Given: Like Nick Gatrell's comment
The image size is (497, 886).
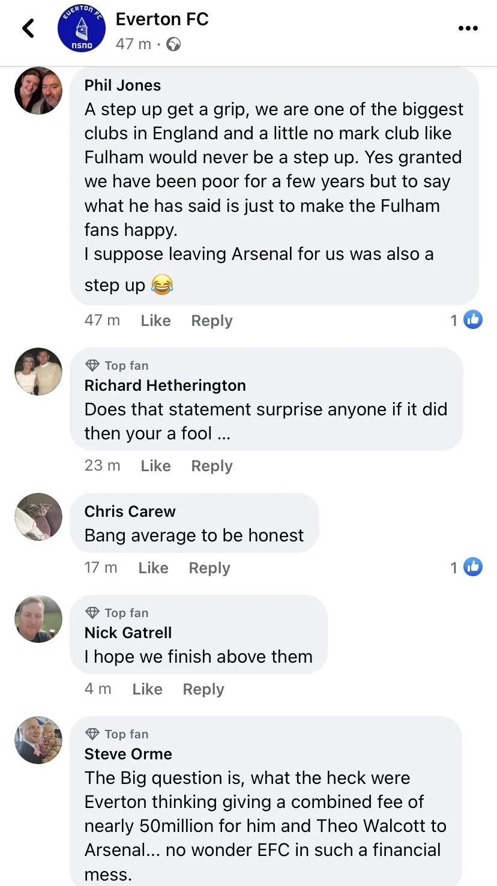Looking at the screenshot, I should pos(147,689).
